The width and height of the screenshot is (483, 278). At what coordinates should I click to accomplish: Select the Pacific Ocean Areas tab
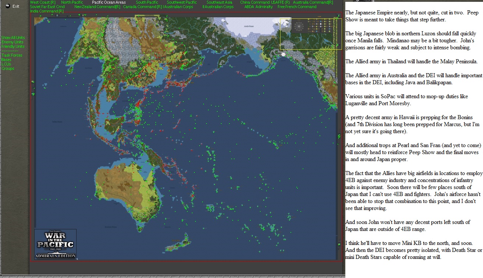point(109,2)
